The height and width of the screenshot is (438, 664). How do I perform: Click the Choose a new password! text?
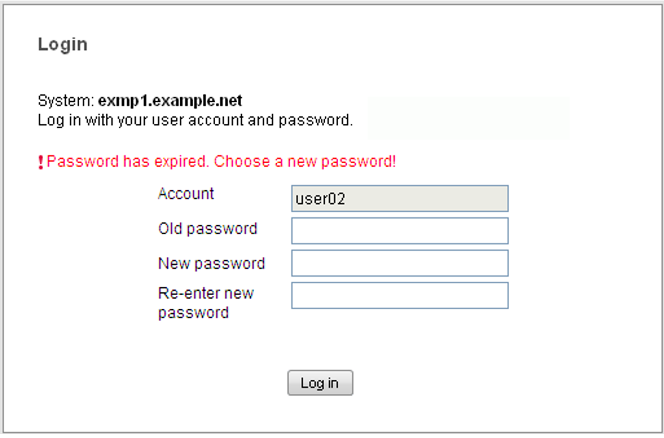pyautogui.click(x=305, y=162)
